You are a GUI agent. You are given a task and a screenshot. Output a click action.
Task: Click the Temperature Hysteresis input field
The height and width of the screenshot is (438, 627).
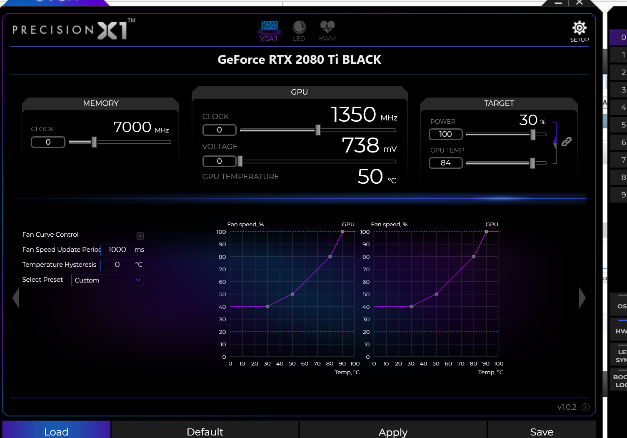coord(117,265)
